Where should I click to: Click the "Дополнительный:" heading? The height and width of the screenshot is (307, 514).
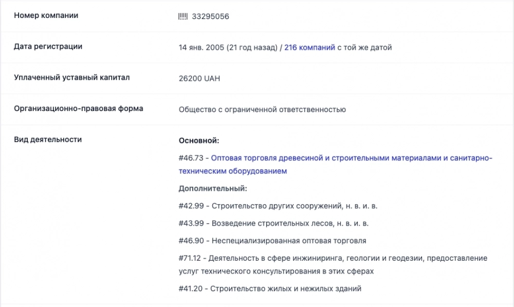point(213,189)
